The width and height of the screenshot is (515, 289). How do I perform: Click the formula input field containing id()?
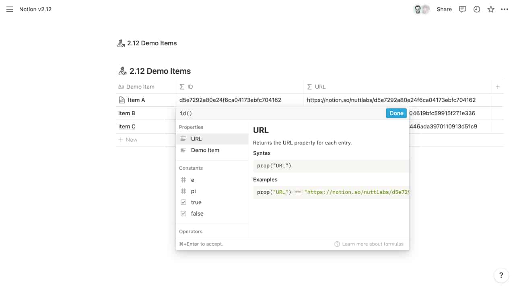click(281, 113)
